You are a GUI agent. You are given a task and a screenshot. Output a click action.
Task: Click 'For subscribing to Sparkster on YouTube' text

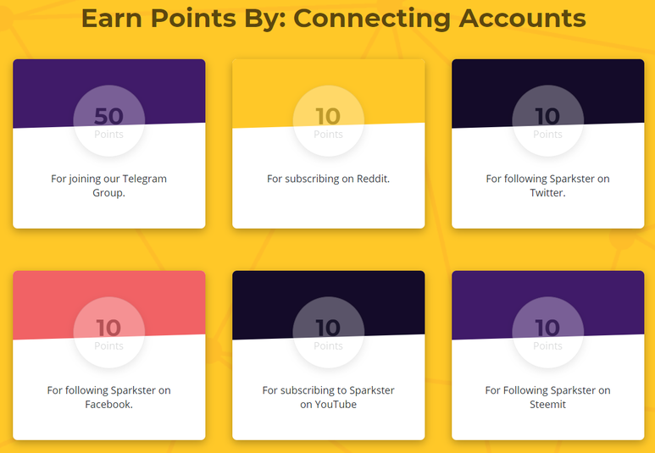pyautogui.click(x=328, y=397)
